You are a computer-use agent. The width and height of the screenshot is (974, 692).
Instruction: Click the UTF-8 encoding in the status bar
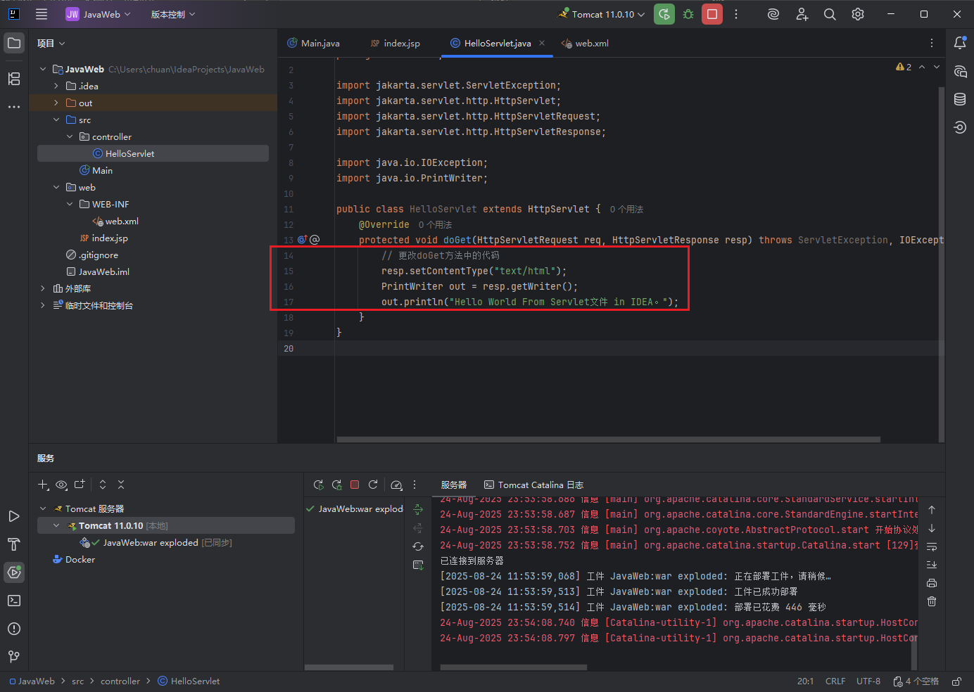point(868,681)
